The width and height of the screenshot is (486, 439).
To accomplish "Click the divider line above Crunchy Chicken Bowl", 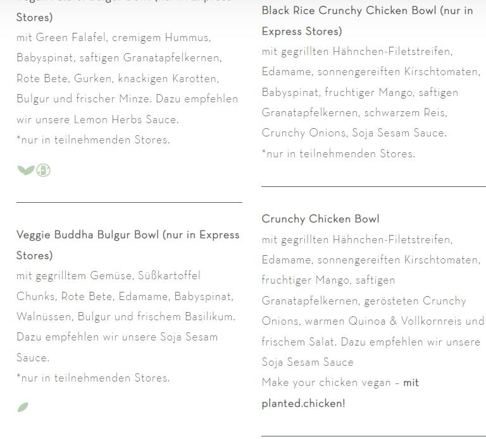I will click(373, 186).
